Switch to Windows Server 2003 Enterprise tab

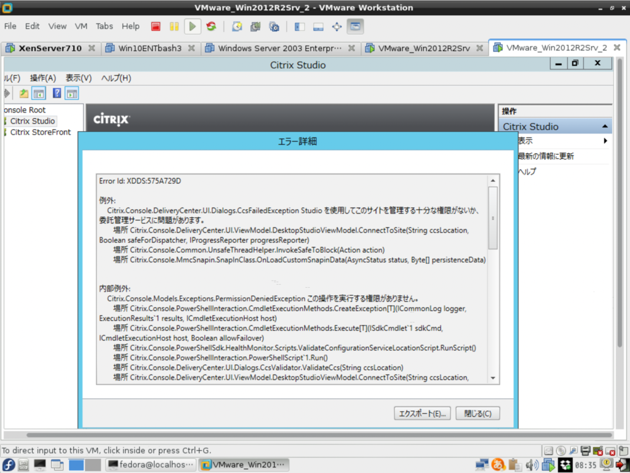280,48
